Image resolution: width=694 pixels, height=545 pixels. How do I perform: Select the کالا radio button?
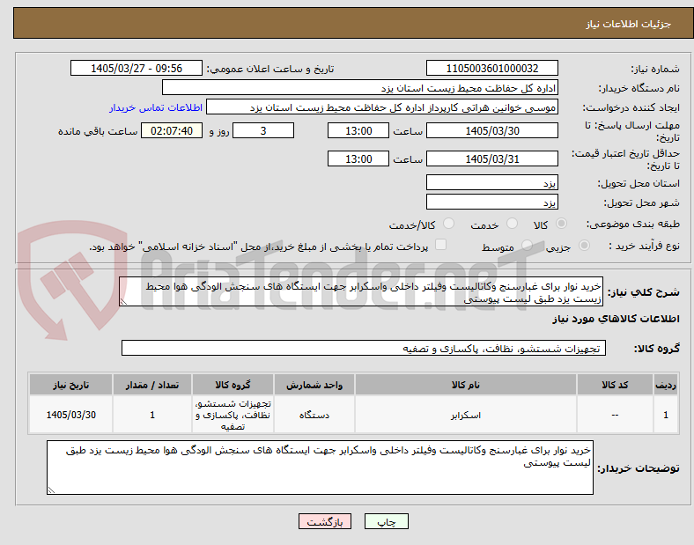pos(561,224)
